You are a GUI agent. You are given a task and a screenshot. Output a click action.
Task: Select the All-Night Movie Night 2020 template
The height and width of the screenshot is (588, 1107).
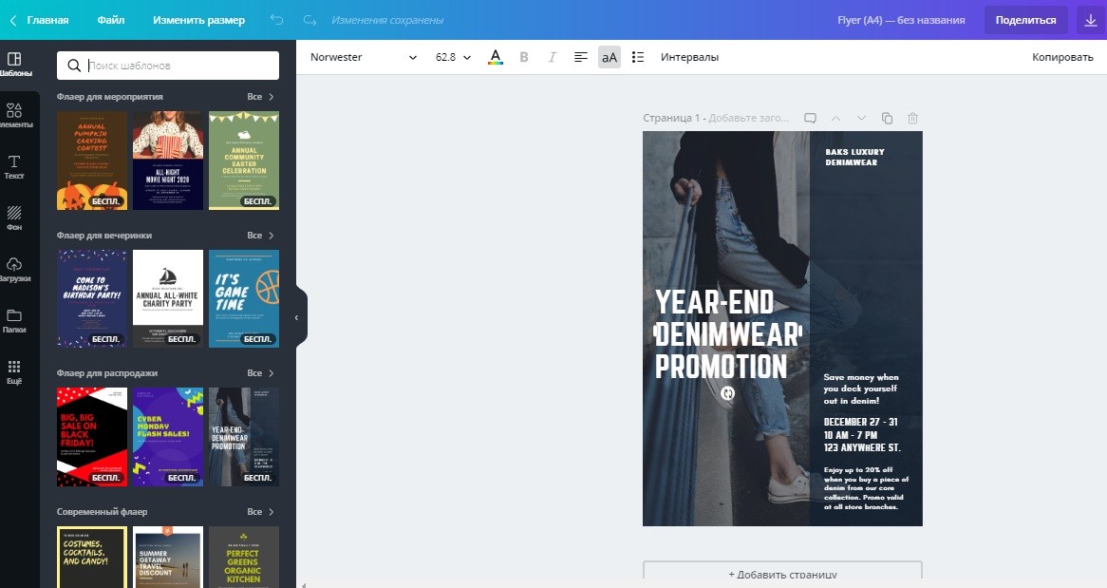pos(168,161)
